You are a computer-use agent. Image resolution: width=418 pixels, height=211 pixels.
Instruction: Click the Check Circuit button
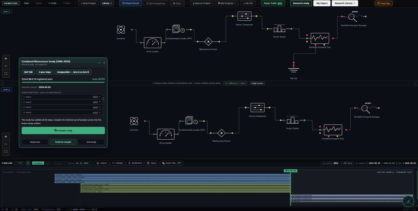[131, 3]
